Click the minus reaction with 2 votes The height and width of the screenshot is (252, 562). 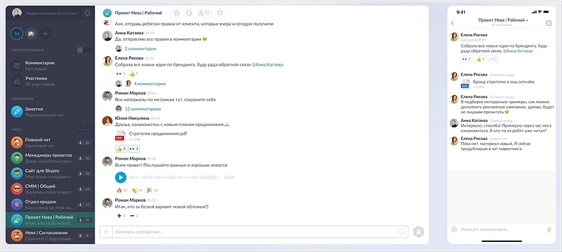134,216
